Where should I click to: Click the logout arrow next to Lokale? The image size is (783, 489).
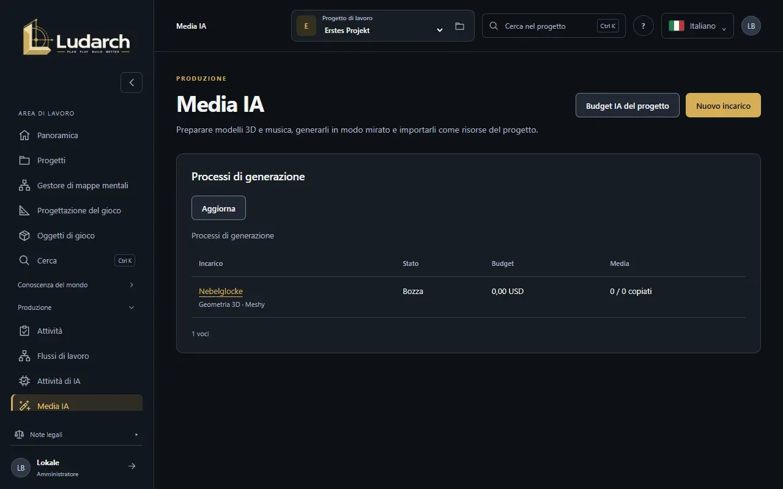click(x=132, y=466)
